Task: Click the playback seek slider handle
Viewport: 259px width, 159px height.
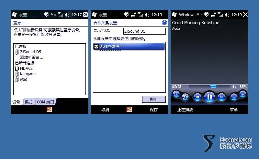Action: [213, 86]
